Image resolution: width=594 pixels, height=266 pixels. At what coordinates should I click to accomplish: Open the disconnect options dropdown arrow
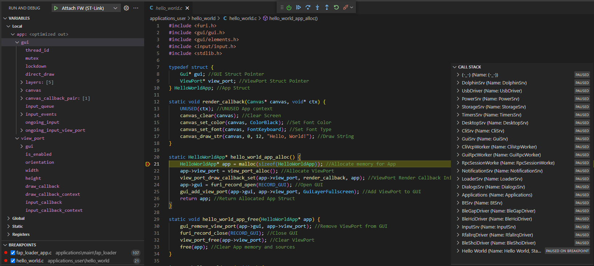click(352, 7)
